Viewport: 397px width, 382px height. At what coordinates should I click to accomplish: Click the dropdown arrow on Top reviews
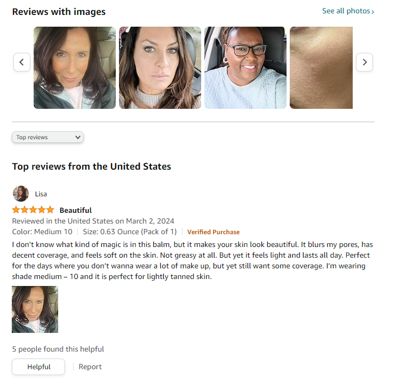pyautogui.click(x=78, y=137)
